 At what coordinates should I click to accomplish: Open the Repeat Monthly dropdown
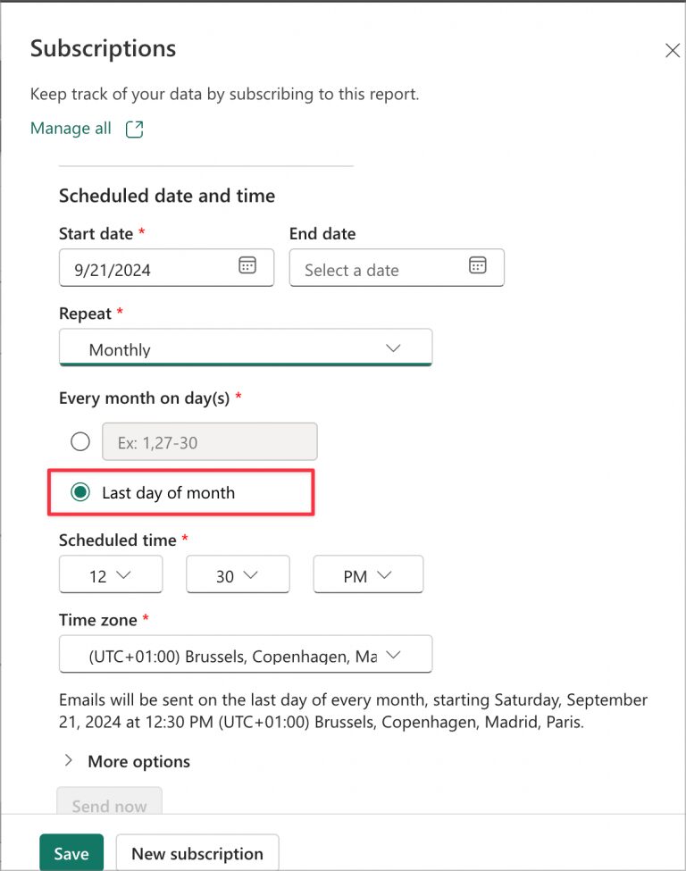point(246,348)
